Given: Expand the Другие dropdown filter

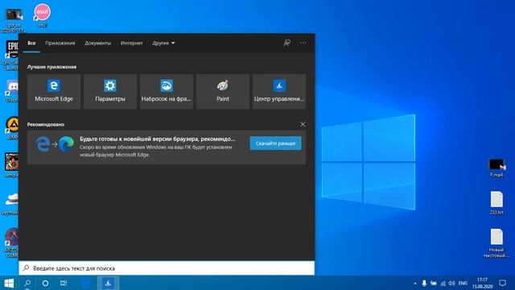Looking at the screenshot, I should tap(163, 43).
